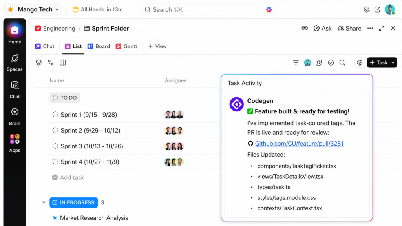Add a new View tab

pyautogui.click(x=158, y=46)
